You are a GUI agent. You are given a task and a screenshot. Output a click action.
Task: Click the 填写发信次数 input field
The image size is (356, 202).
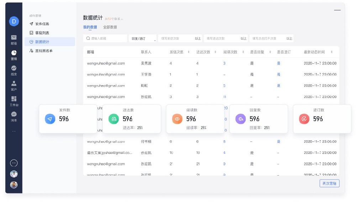176,38
